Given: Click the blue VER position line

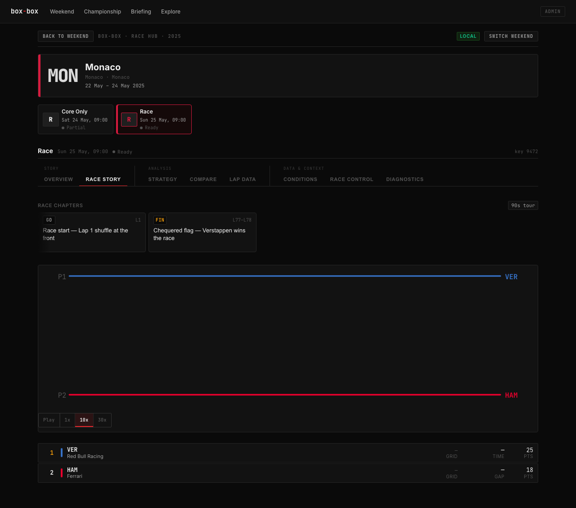Looking at the screenshot, I should tap(285, 276).
